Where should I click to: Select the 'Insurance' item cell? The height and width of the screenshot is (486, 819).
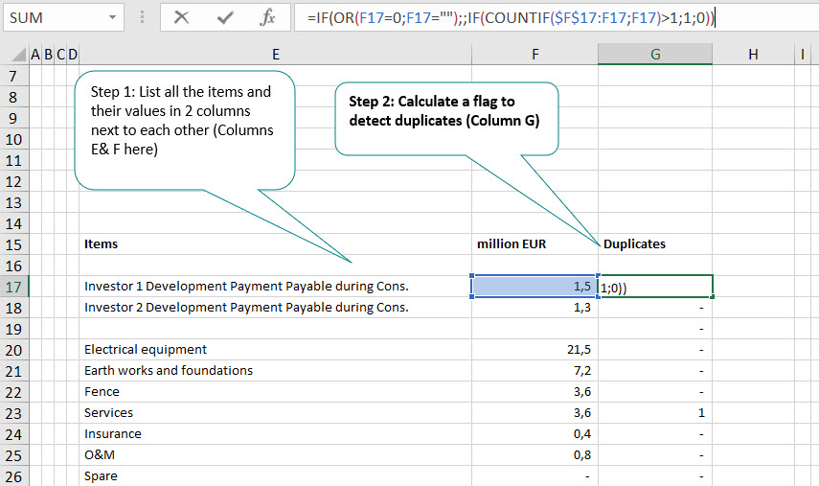(x=275, y=433)
